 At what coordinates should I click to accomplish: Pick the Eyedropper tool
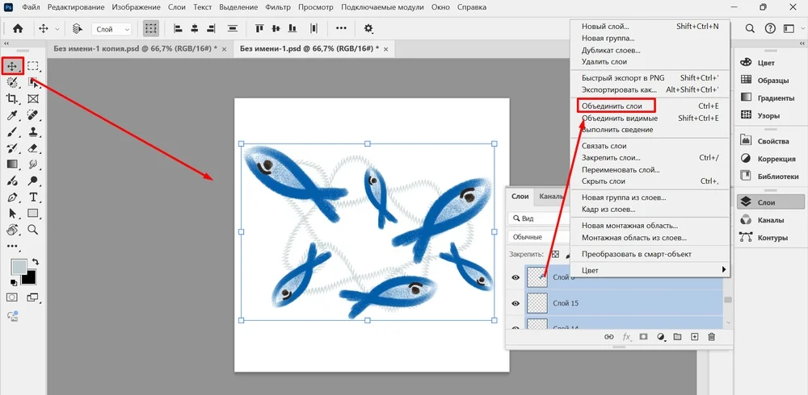[12, 115]
